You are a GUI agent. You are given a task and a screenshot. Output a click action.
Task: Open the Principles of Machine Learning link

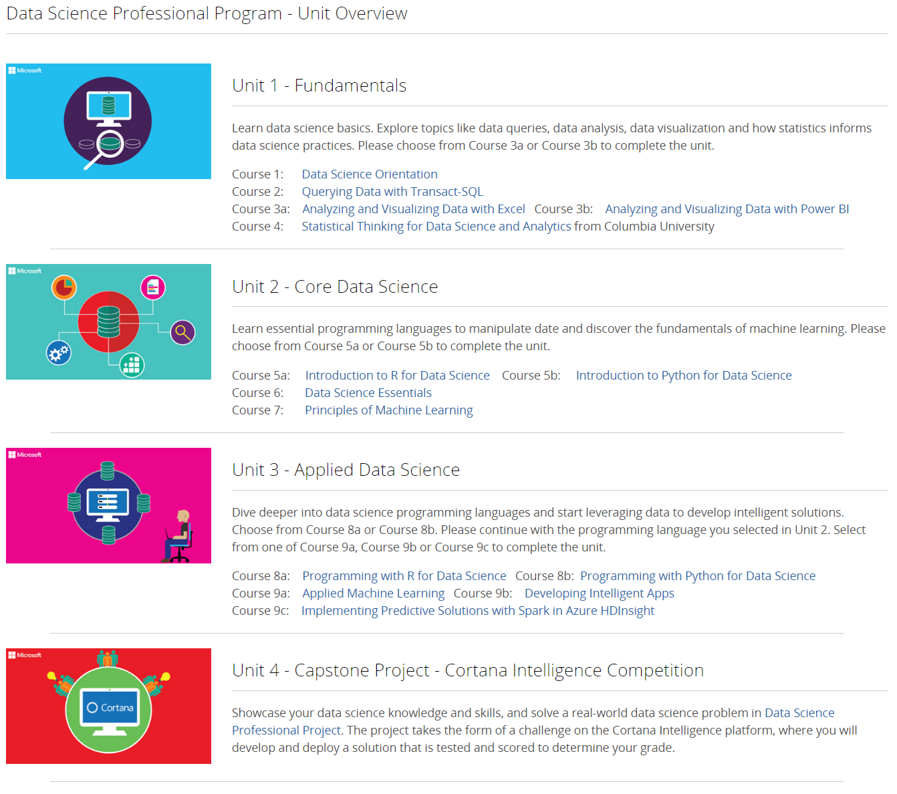click(x=388, y=410)
